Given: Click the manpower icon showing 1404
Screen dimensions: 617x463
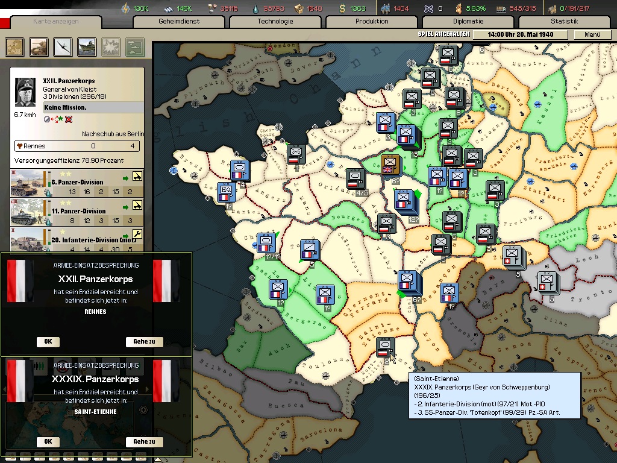Looking at the screenshot, I should (x=385, y=8).
